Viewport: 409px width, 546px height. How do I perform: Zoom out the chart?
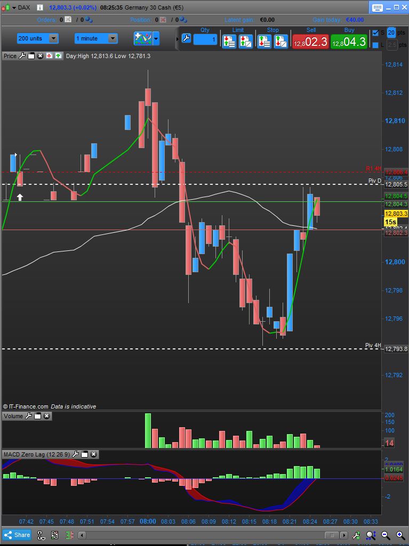[x=386, y=535]
